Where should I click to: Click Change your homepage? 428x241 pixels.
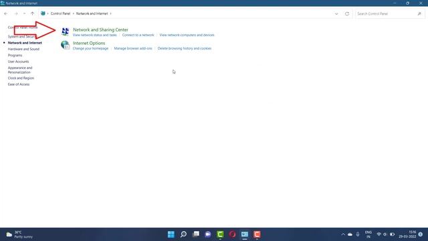[90, 48]
